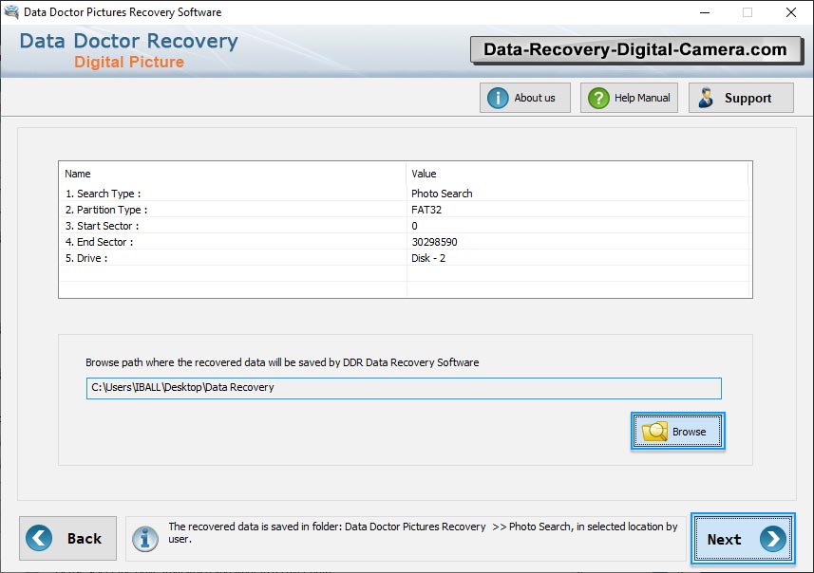
Task: Open the Help Manual button
Action: 629,98
